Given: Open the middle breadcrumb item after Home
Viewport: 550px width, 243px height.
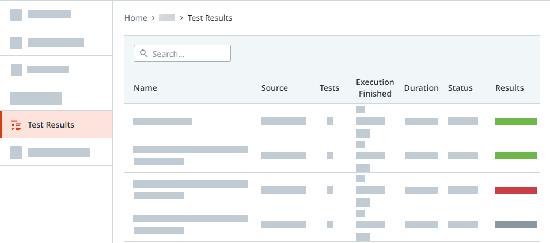Looking at the screenshot, I should [167, 18].
